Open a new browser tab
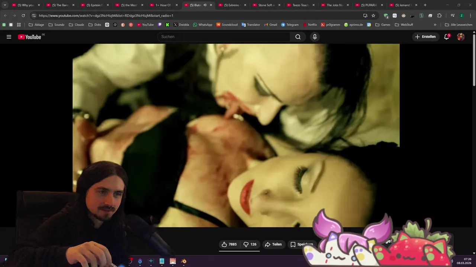The width and height of the screenshot is (476, 267). (425, 5)
